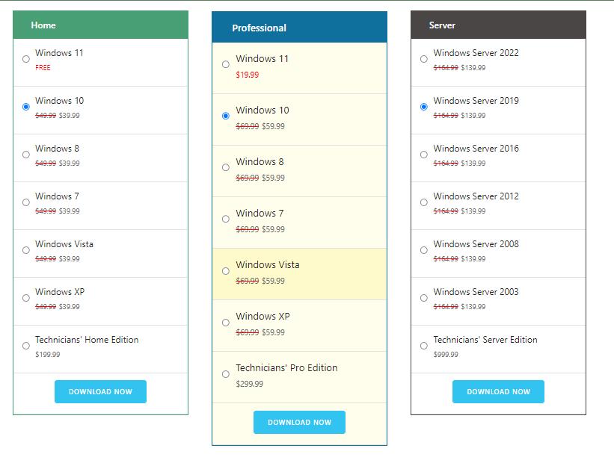This screenshot has width=614, height=460.
Task: Choose Windows Server 2003 option
Action: tap(424, 298)
